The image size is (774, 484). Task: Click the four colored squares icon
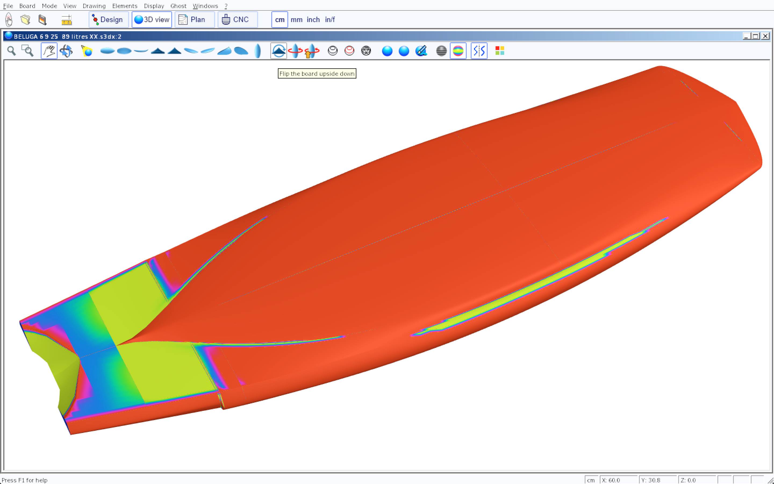[x=500, y=51]
